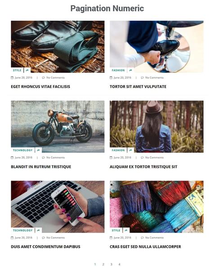
Task: Click share arrow on paintbrushes post
Action: tap(126, 230)
